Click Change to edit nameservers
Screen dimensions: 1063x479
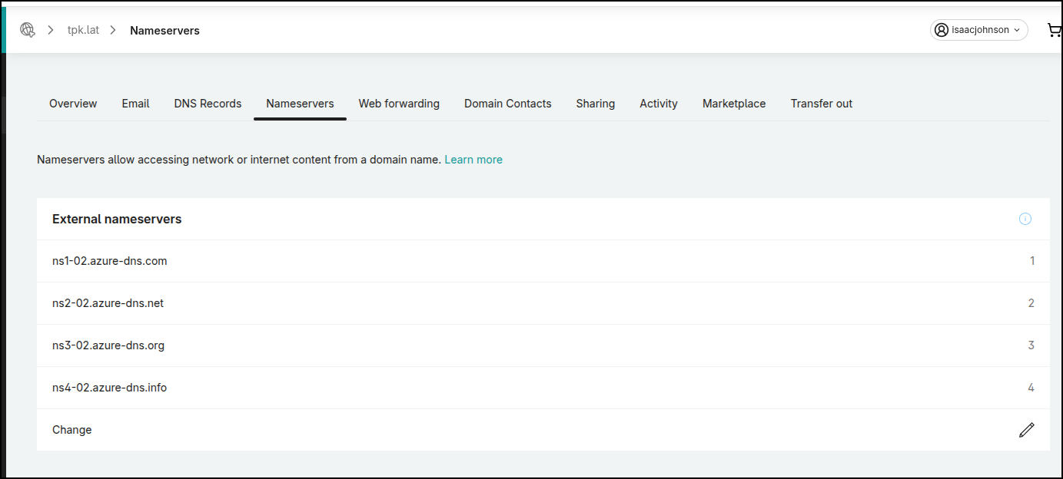click(x=72, y=430)
